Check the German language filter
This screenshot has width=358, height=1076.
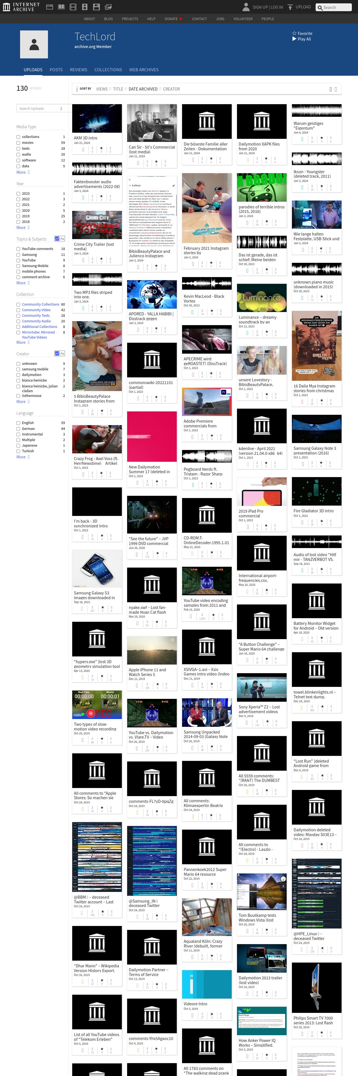(18, 429)
